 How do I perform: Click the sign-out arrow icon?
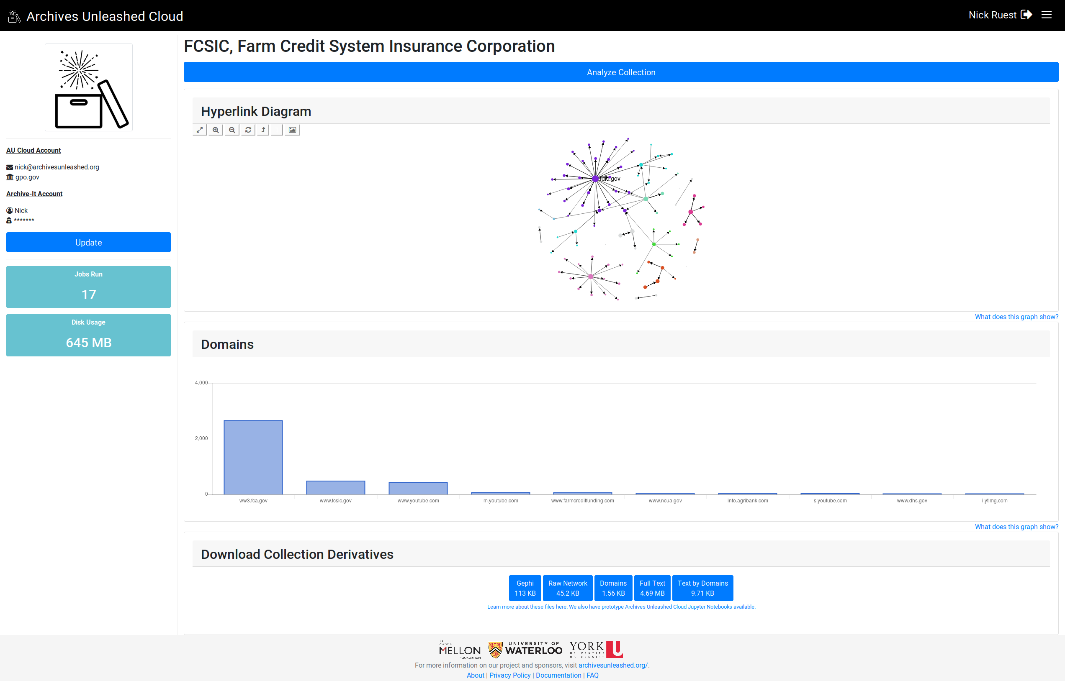[1026, 15]
